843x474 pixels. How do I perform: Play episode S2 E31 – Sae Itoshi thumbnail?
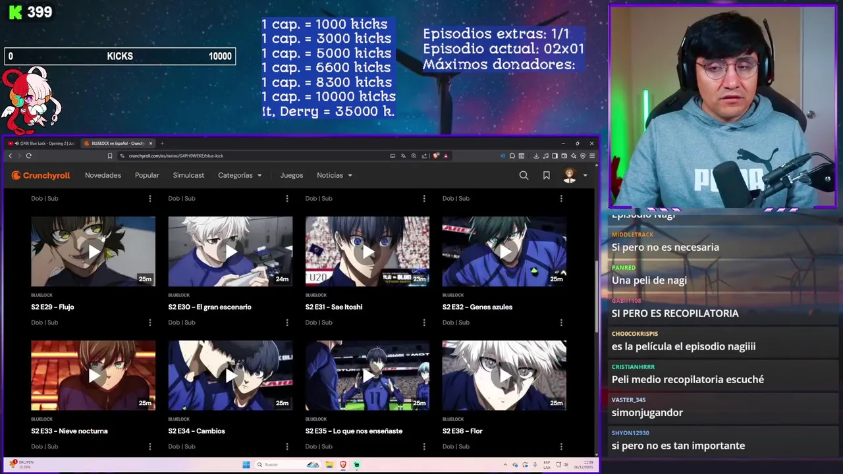[367, 251]
